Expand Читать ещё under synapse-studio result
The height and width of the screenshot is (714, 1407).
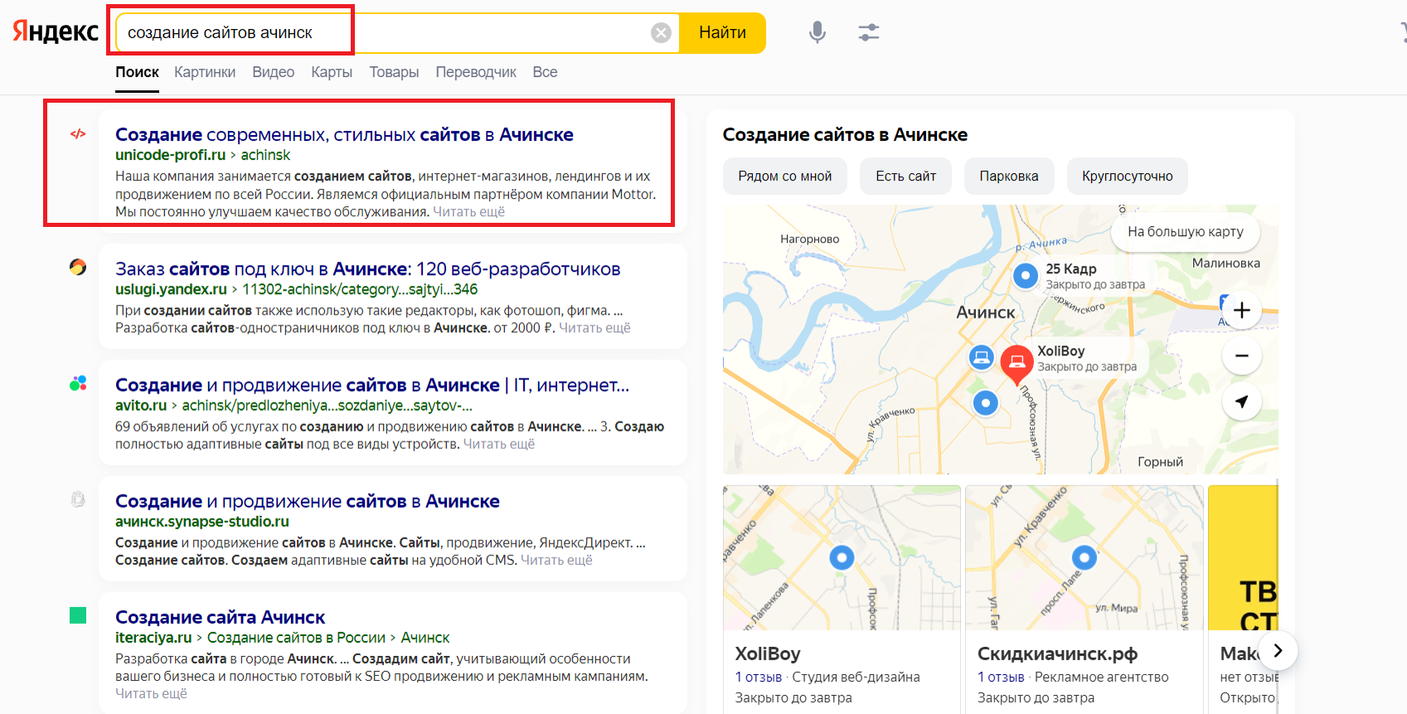pos(556,560)
